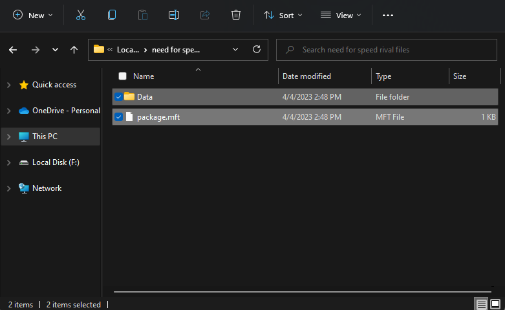Screen dimensions: 505x310
Task: Click the Data folder icon
Action: coord(129,96)
